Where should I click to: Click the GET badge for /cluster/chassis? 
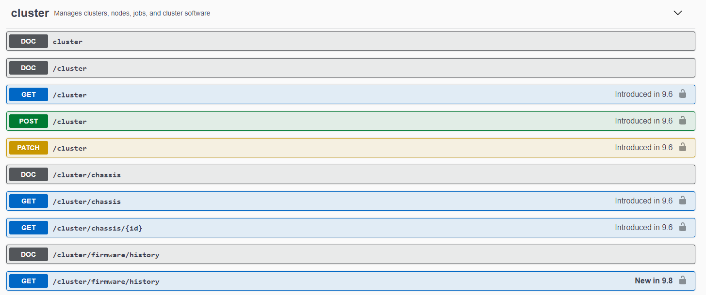tap(29, 201)
